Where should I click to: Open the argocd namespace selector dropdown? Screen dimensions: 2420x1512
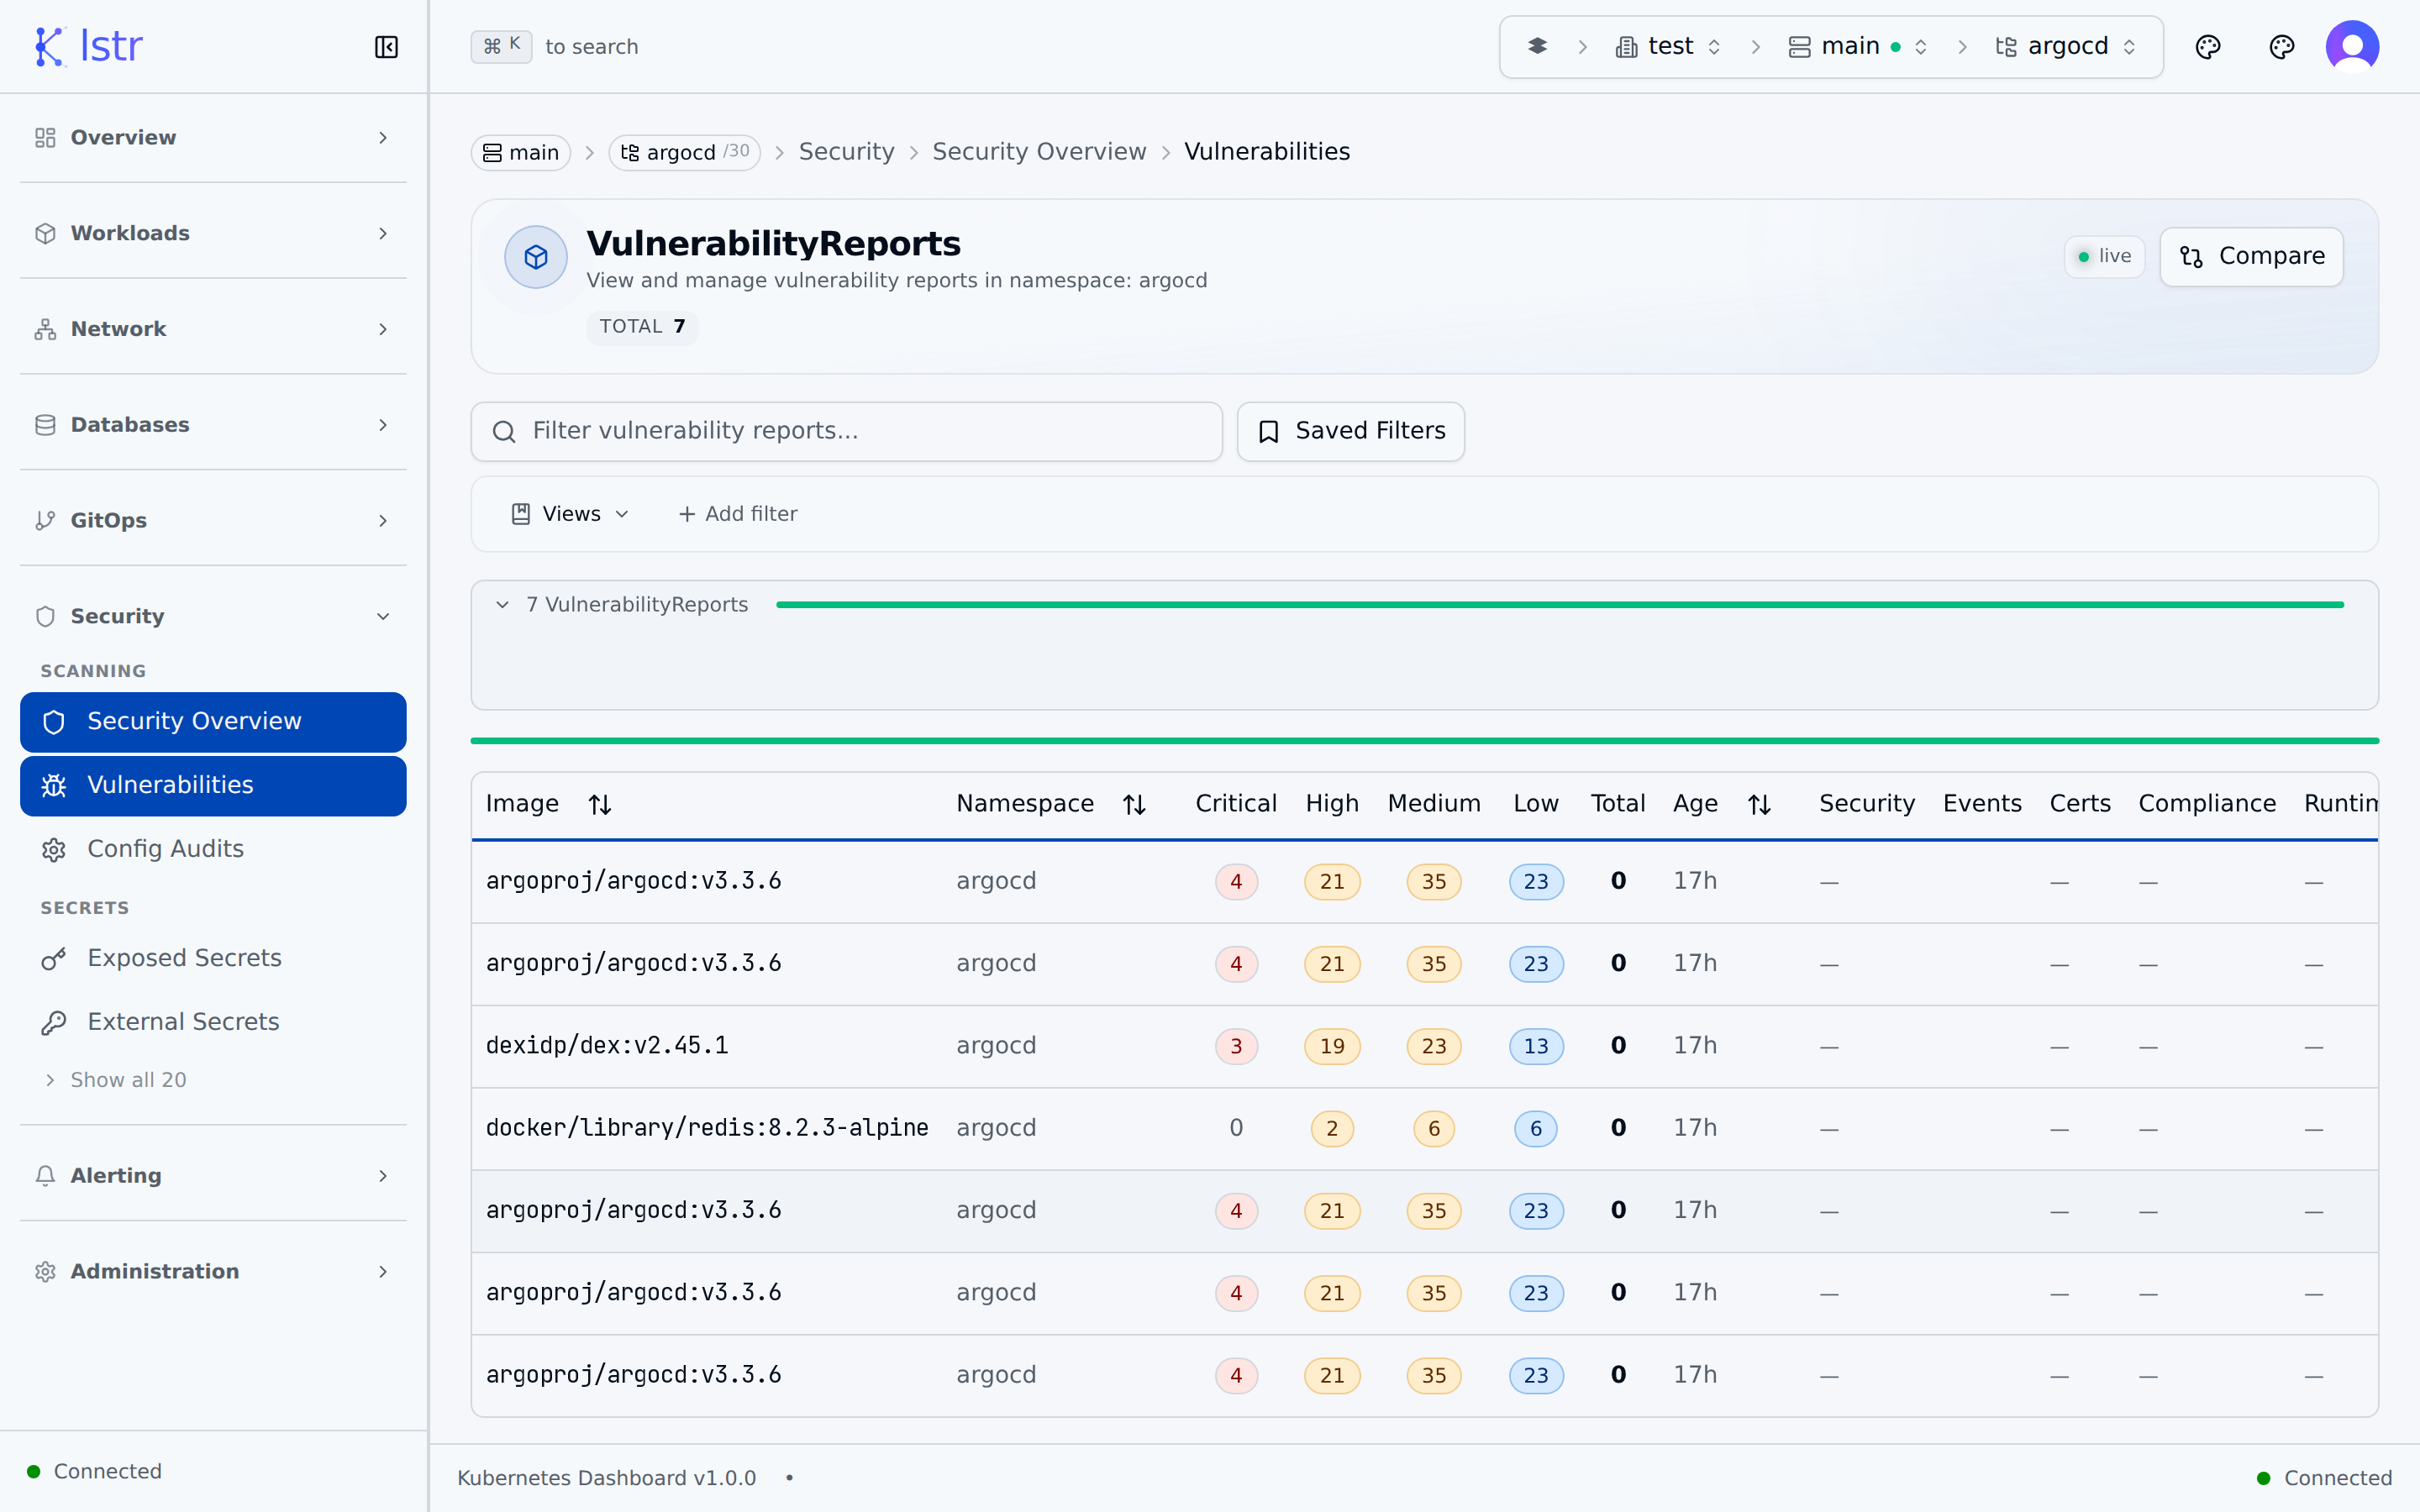point(2067,47)
